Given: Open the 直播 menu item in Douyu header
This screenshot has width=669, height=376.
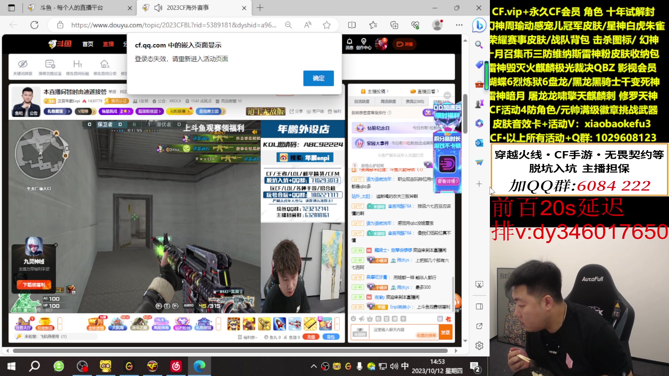Looking at the screenshot, I should coord(108,44).
